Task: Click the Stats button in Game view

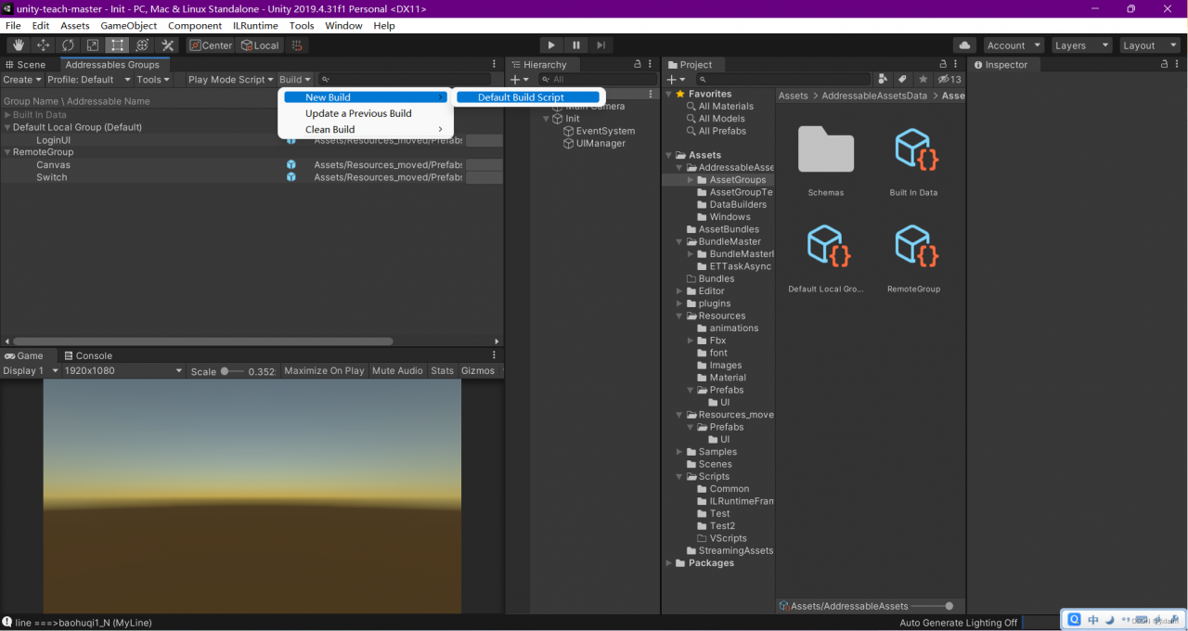Action: tap(442, 371)
